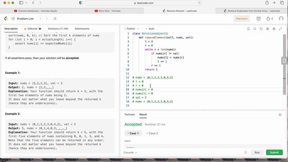Expand the Console dropdown
288x162 pixels.
(x=130, y=153)
